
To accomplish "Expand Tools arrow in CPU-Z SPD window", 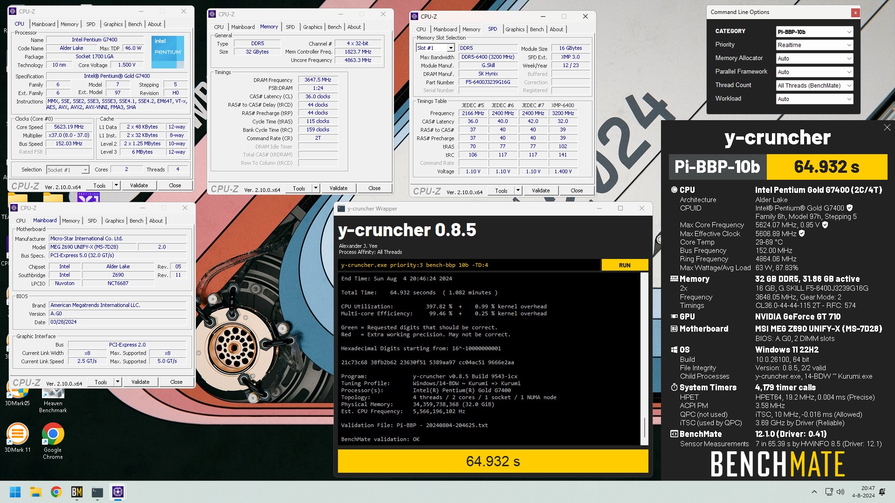I will [518, 190].
